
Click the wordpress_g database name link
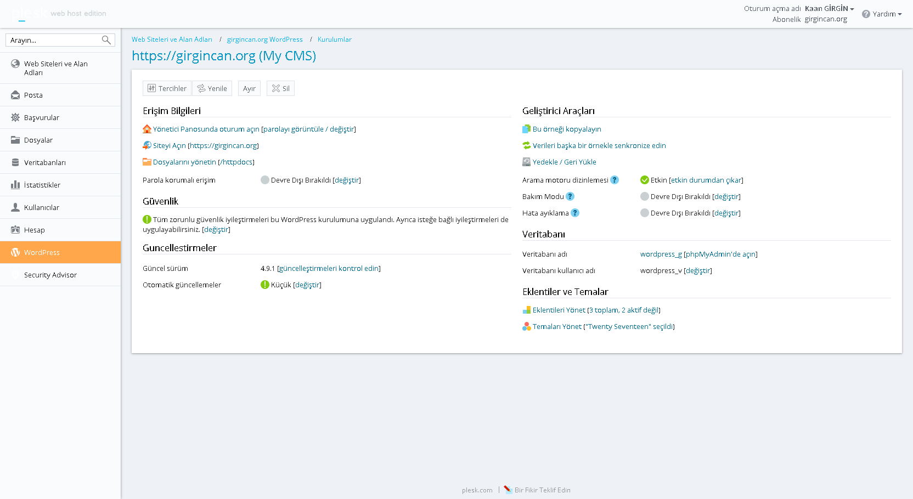click(661, 254)
